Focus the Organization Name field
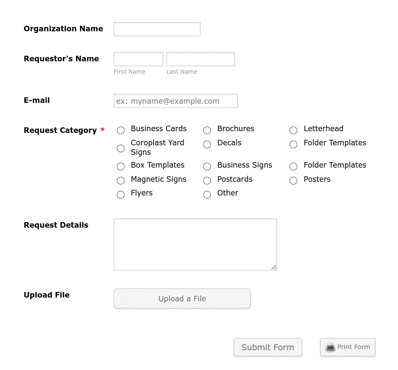This screenshot has height=370, width=398. pyautogui.click(x=157, y=29)
